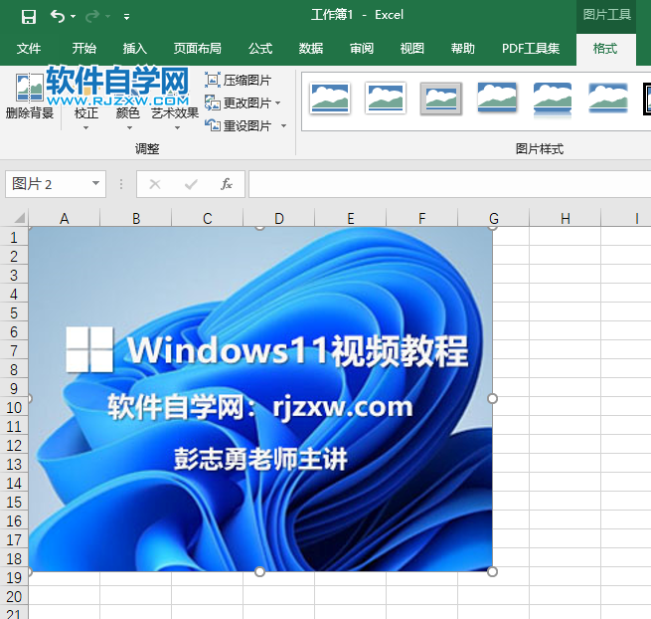Apply the first picture style thumbnail

pyautogui.click(x=330, y=99)
